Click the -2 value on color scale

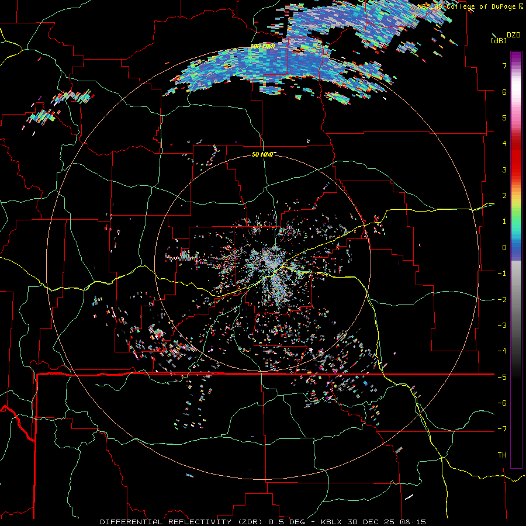(502, 300)
